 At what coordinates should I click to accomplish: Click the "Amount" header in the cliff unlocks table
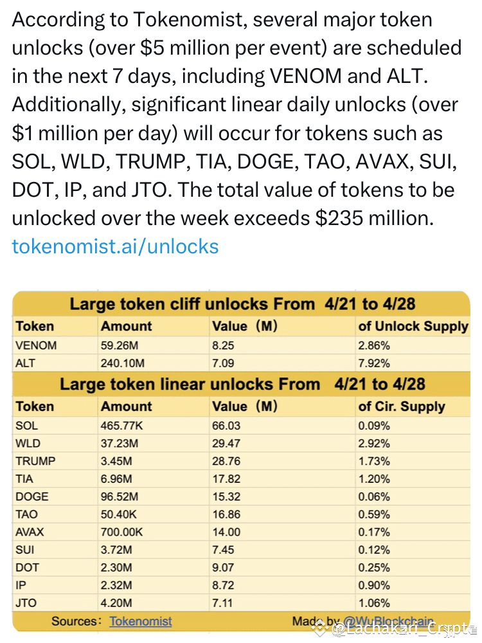pos(126,326)
